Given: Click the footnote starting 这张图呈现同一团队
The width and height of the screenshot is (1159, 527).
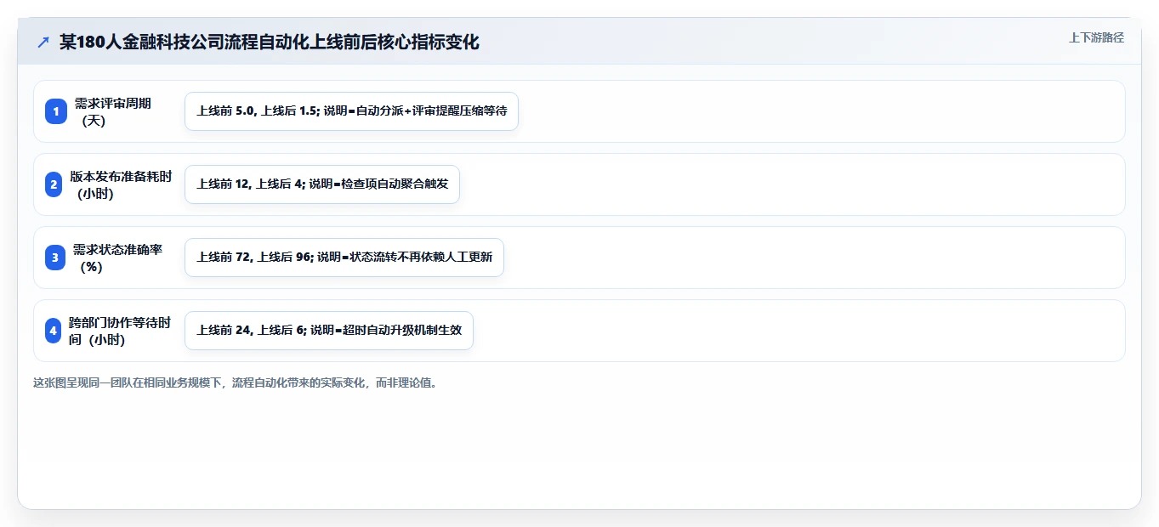Looking at the screenshot, I should 237,383.
